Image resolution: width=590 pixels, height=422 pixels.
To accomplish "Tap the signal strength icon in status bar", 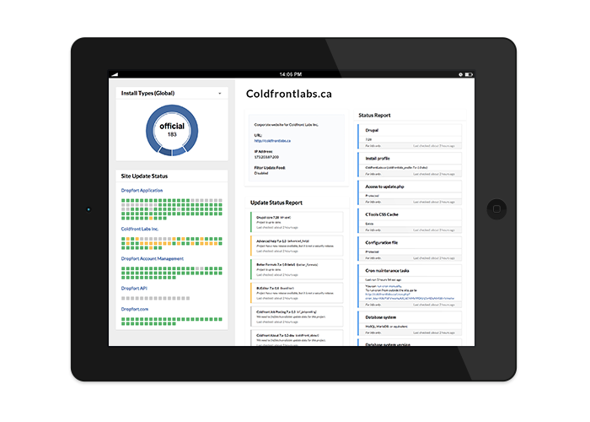I will point(115,74).
